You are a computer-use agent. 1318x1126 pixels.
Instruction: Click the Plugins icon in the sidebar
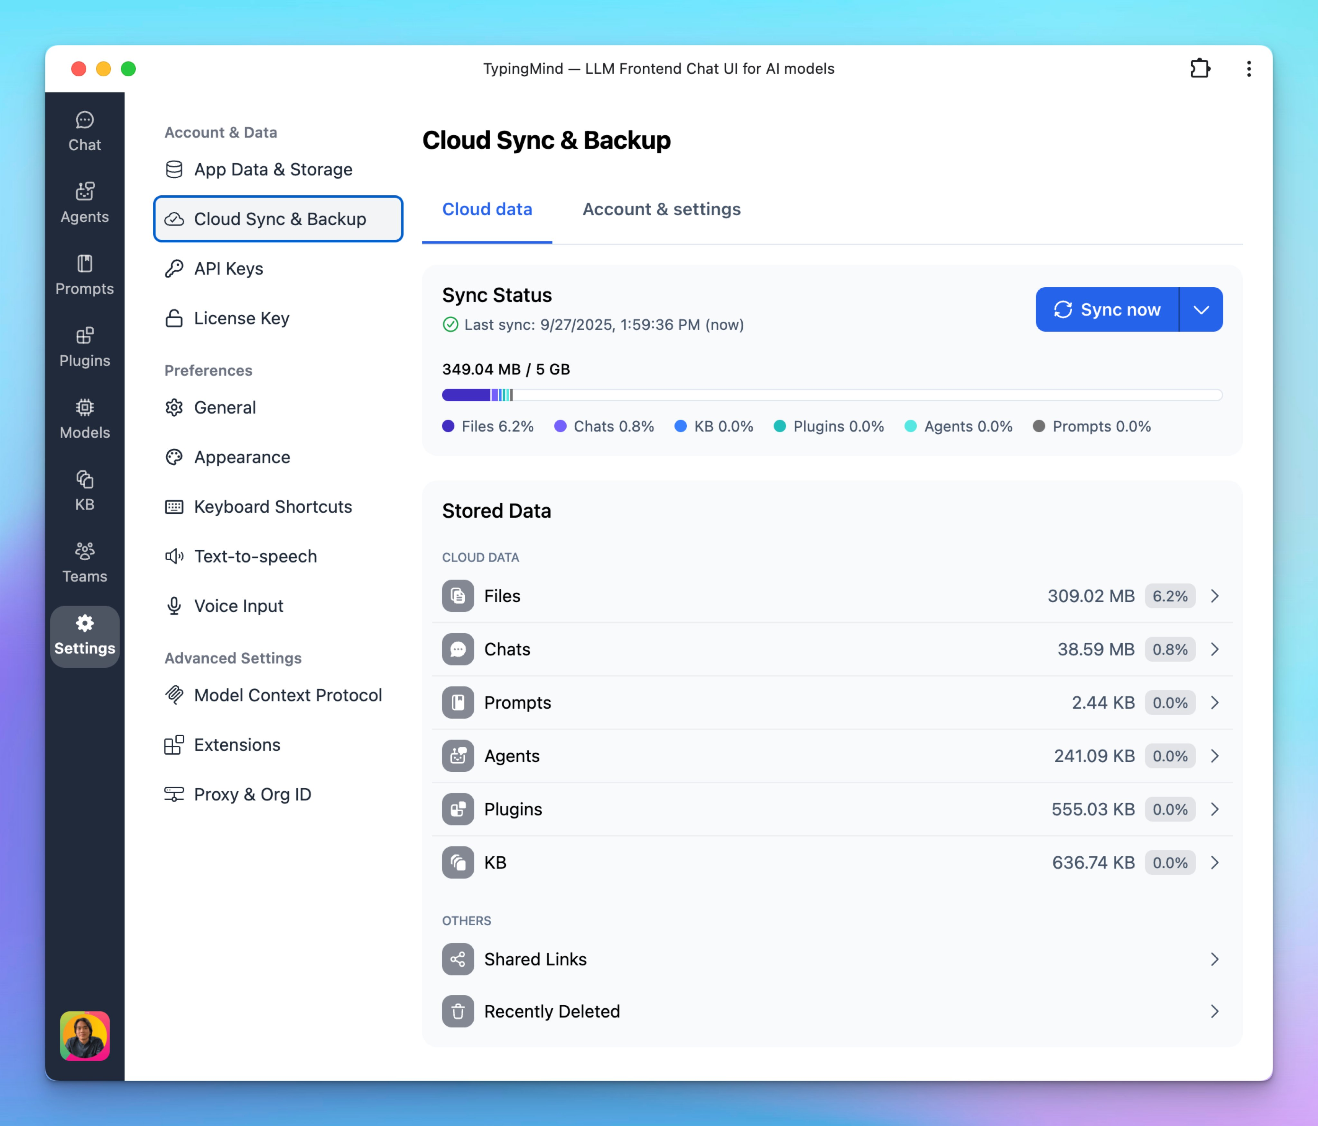click(x=84, y=347)
